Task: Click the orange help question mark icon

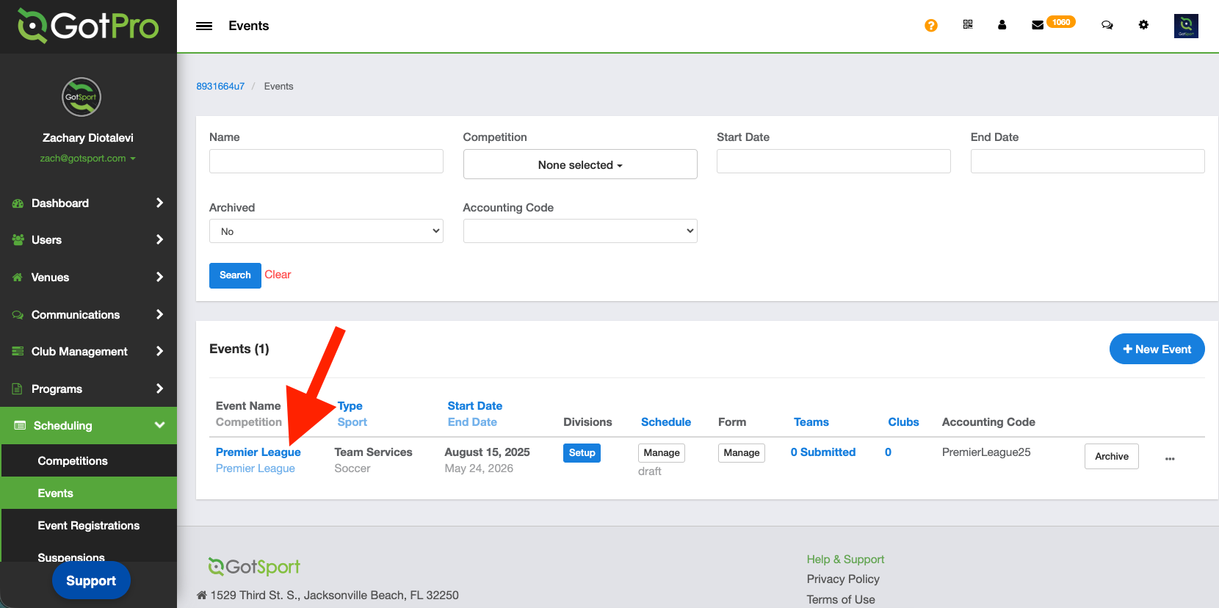Action: (930, 26)
